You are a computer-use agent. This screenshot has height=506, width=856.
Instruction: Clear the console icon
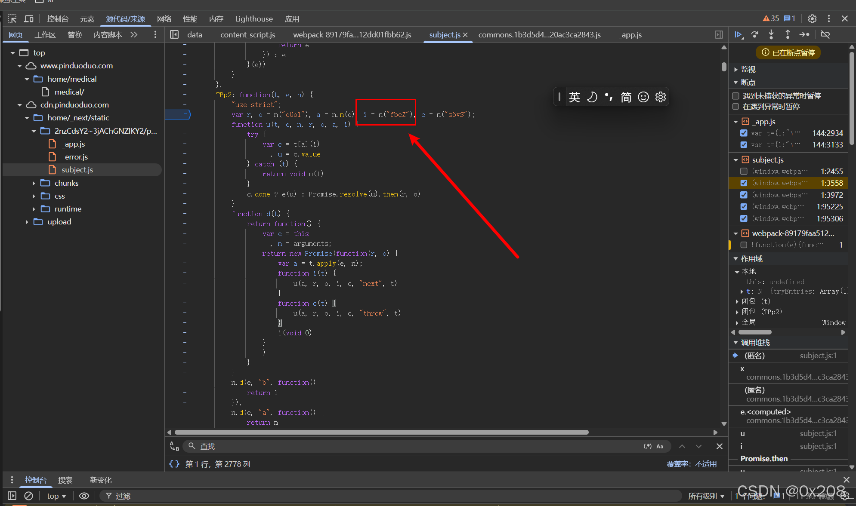click(x=29, y=496)
